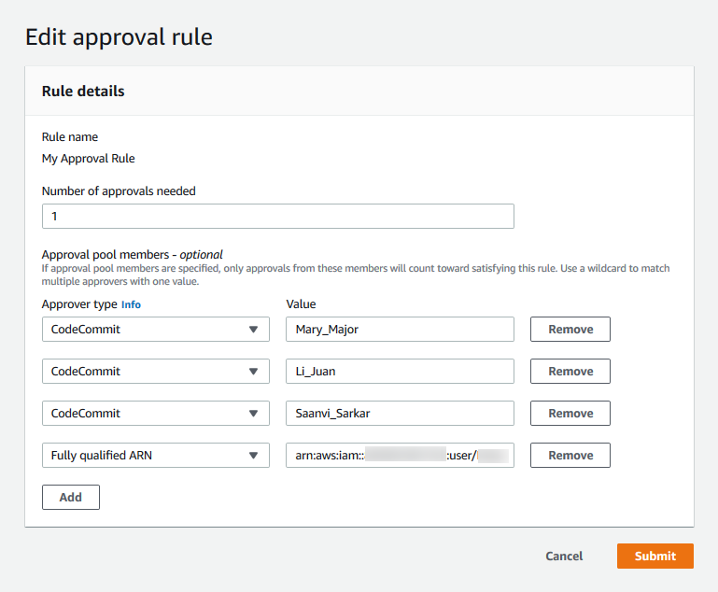
Task: Click the dropdown arrow in the Mary_Major row
Action: pyautogui.click(x=253, y=330)
